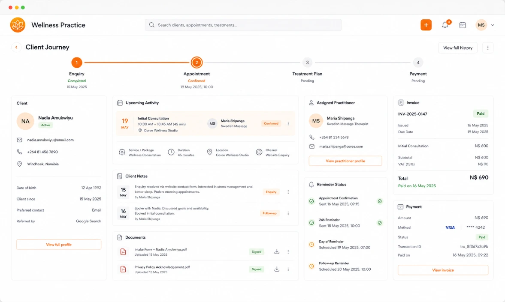Click the Signed badge for Intake Form
505x302 pixels.
(x=257, y=252)
